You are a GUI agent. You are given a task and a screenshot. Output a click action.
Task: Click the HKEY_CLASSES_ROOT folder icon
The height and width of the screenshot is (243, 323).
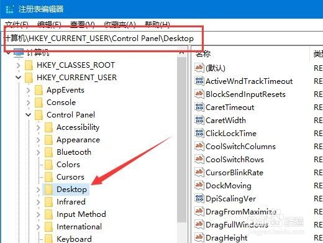29,65
